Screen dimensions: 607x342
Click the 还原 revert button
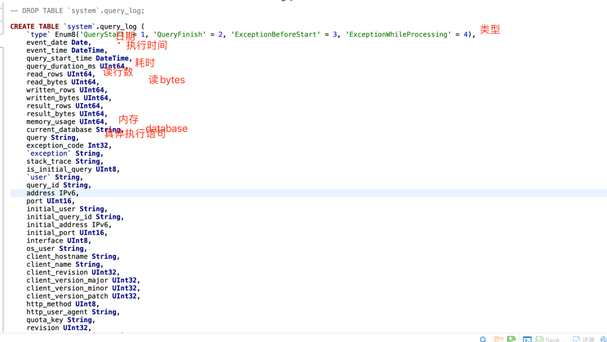click(584, 340)
